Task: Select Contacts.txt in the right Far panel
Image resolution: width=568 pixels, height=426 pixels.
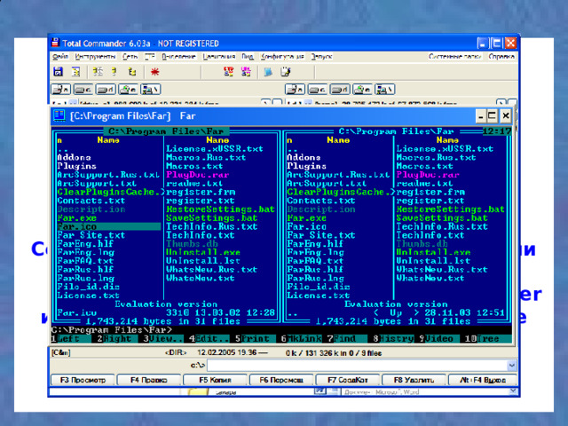Action: [x=321, y=201]
